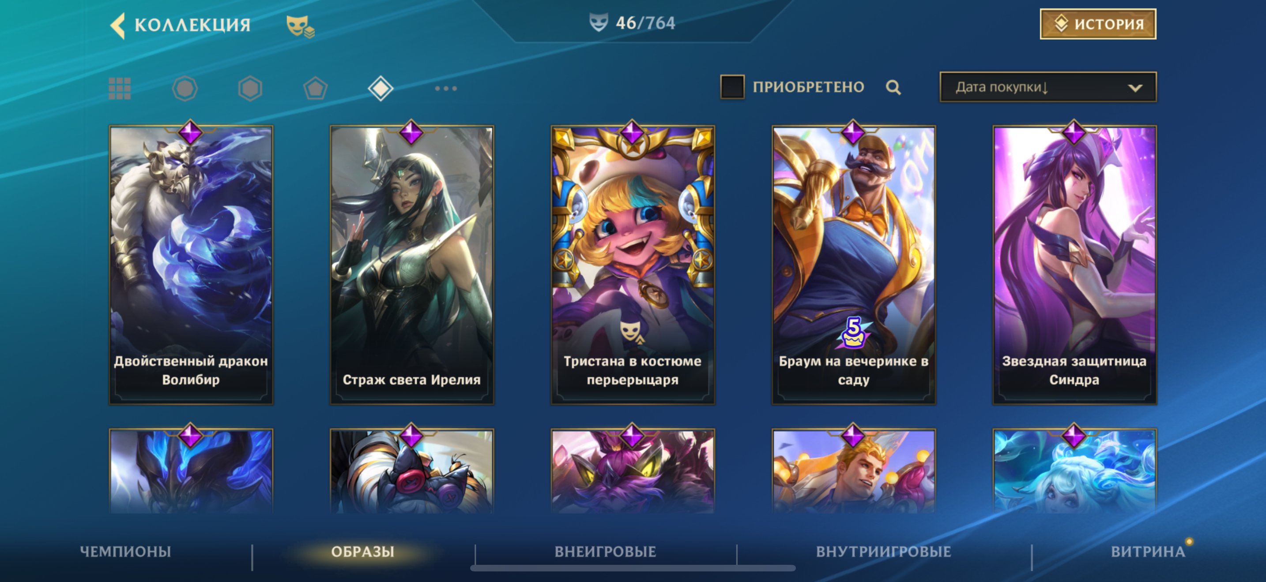1266x582 pixels.
Task: Open the История button
Action: tap(1097, 24)
